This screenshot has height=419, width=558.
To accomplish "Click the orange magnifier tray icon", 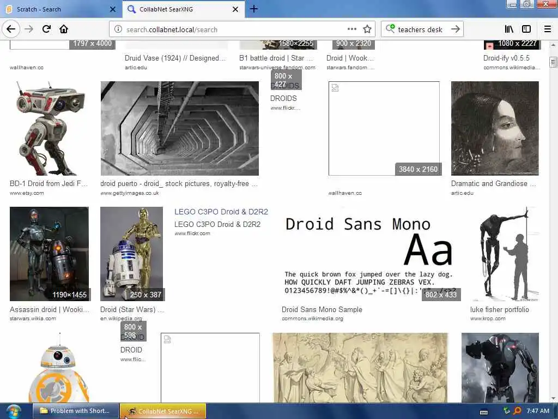I will [517, 411].
